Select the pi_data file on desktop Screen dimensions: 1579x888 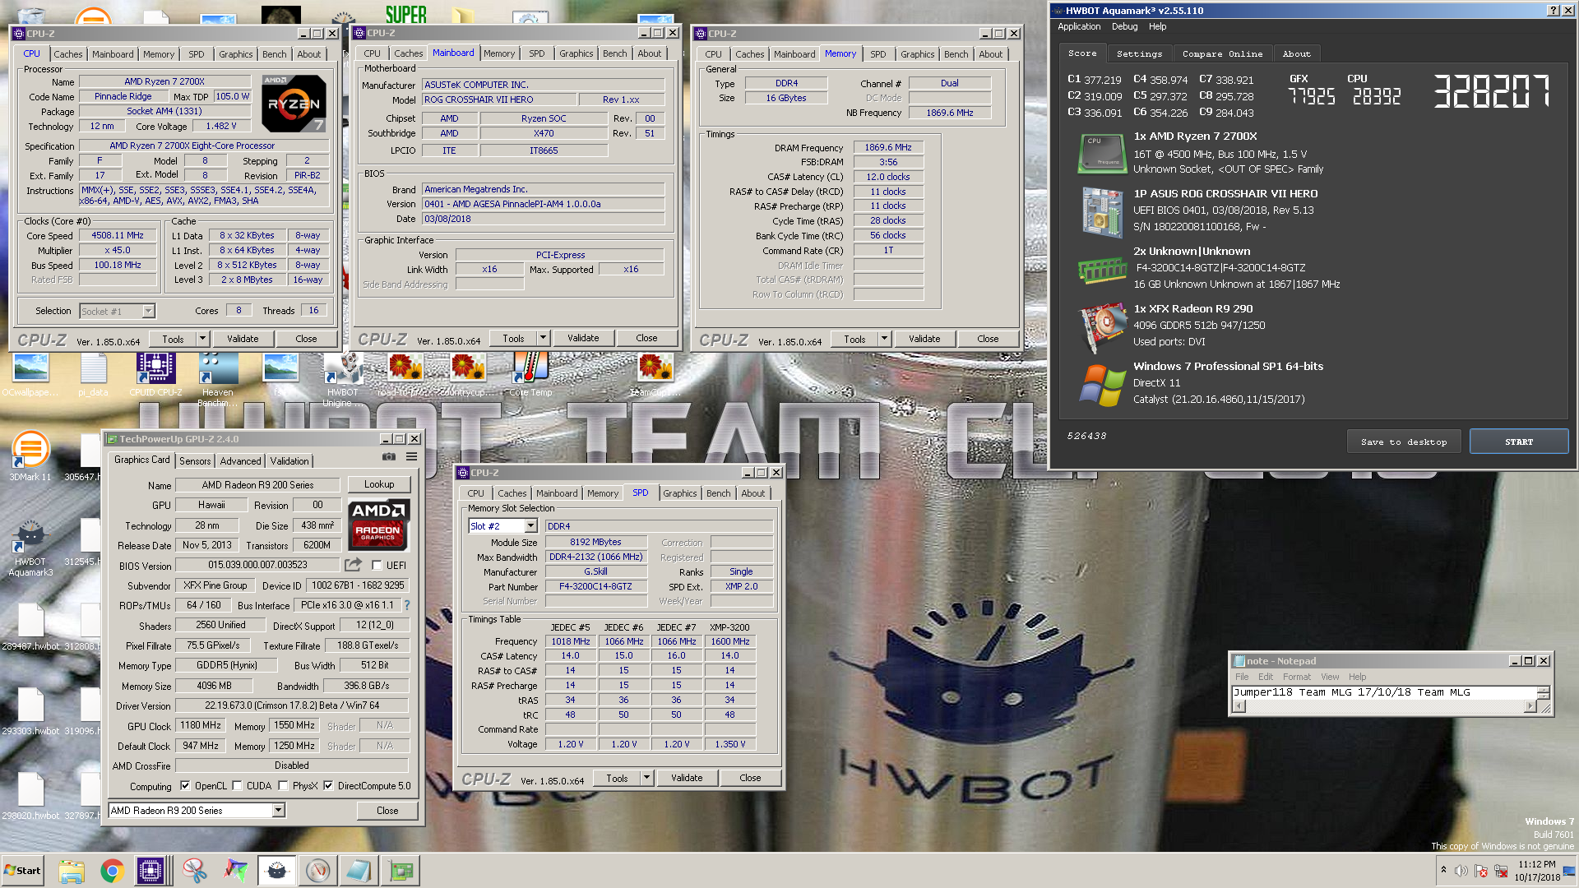click(93, 375)
